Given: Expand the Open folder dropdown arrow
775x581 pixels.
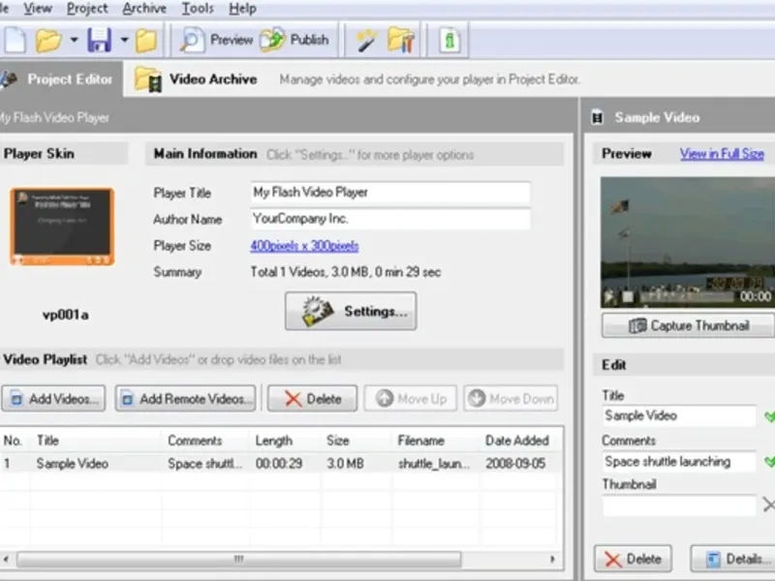Looking at the screenshot, I should (74, 40).
